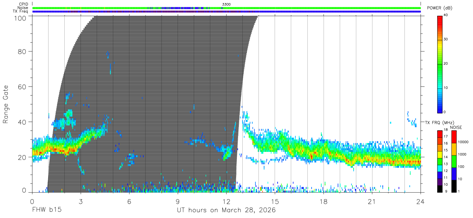Image resolution: width=473 pixels, height=218 pixels.
Task: Click the NOISE legend title
Action: [x=456, y=127]
